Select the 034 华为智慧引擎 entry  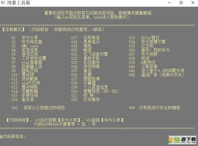coord(147,42)
